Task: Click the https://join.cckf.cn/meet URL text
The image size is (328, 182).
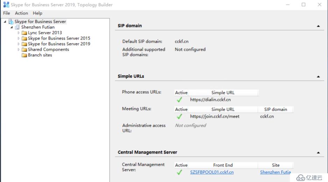Action: (215, 116)
